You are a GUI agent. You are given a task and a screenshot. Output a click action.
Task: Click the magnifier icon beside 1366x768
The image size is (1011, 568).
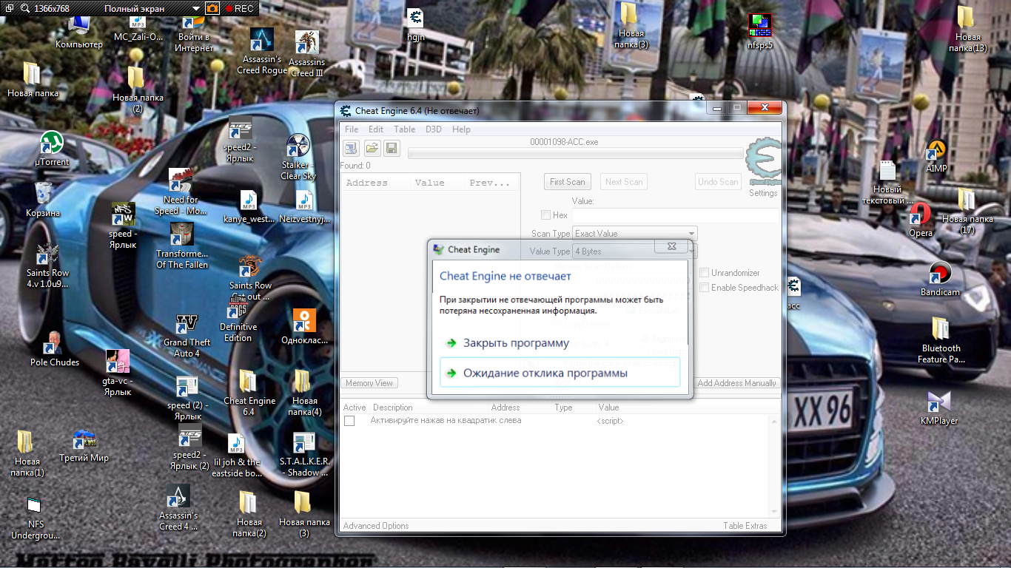click(25, 8)
